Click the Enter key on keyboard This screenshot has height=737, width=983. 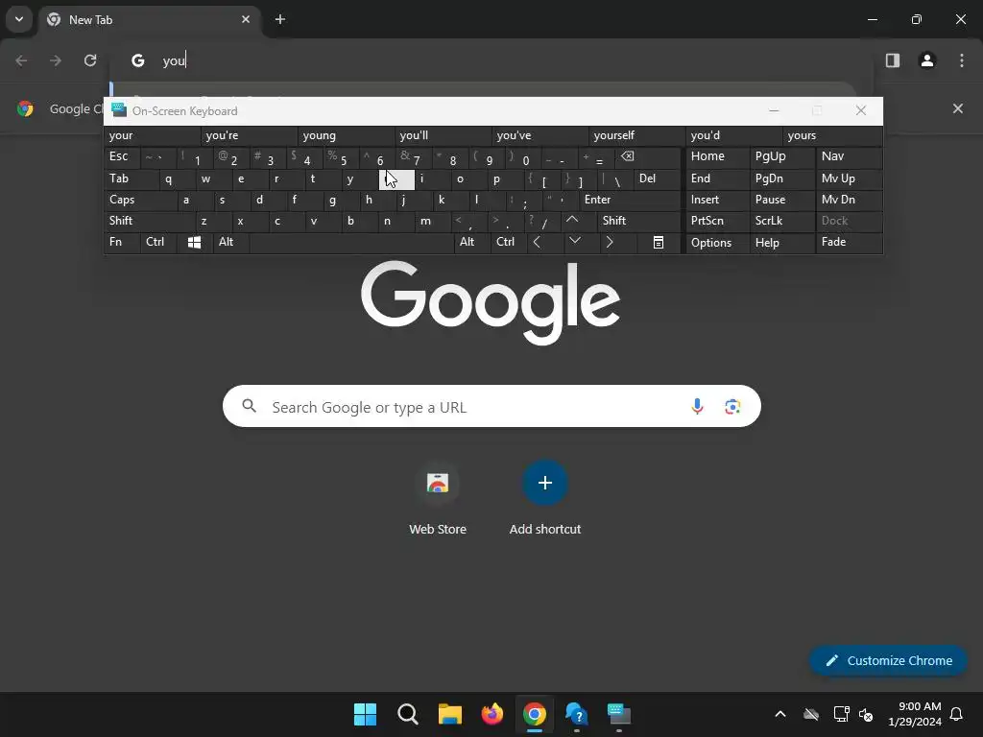pyautogui.click(x=630, y=200)
